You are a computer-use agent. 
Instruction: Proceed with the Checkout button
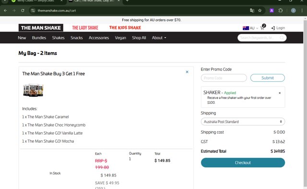click(x=243, y=163)
